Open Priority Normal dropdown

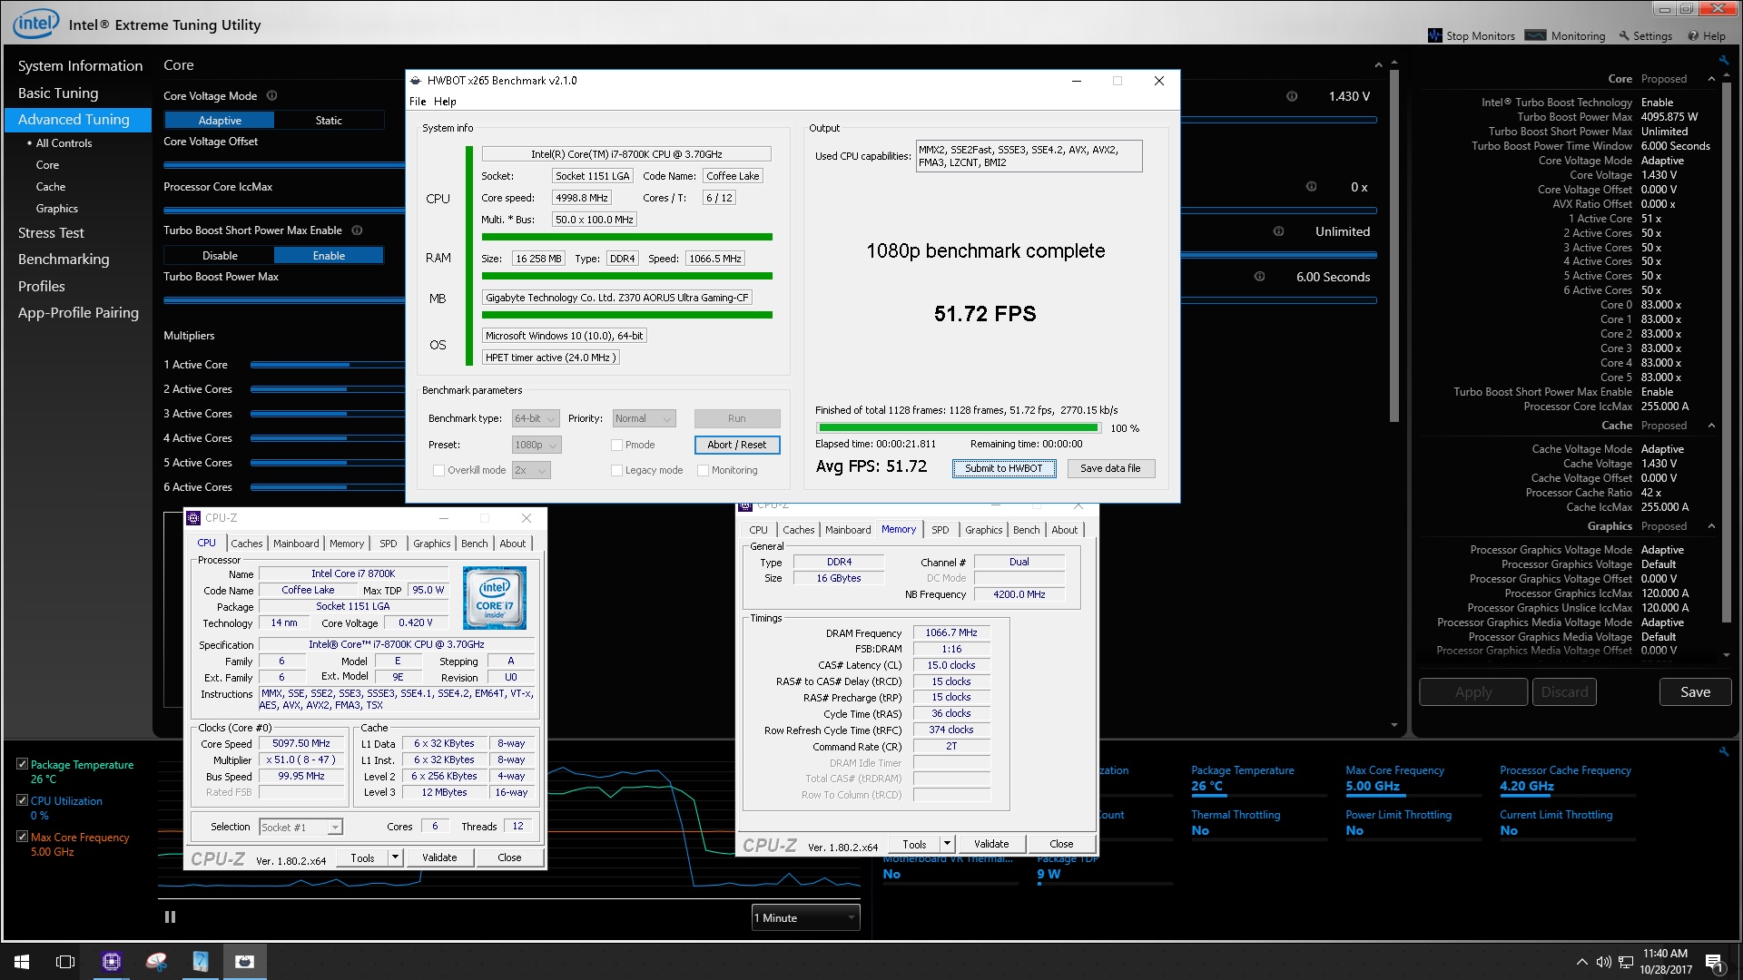[644, 418]
